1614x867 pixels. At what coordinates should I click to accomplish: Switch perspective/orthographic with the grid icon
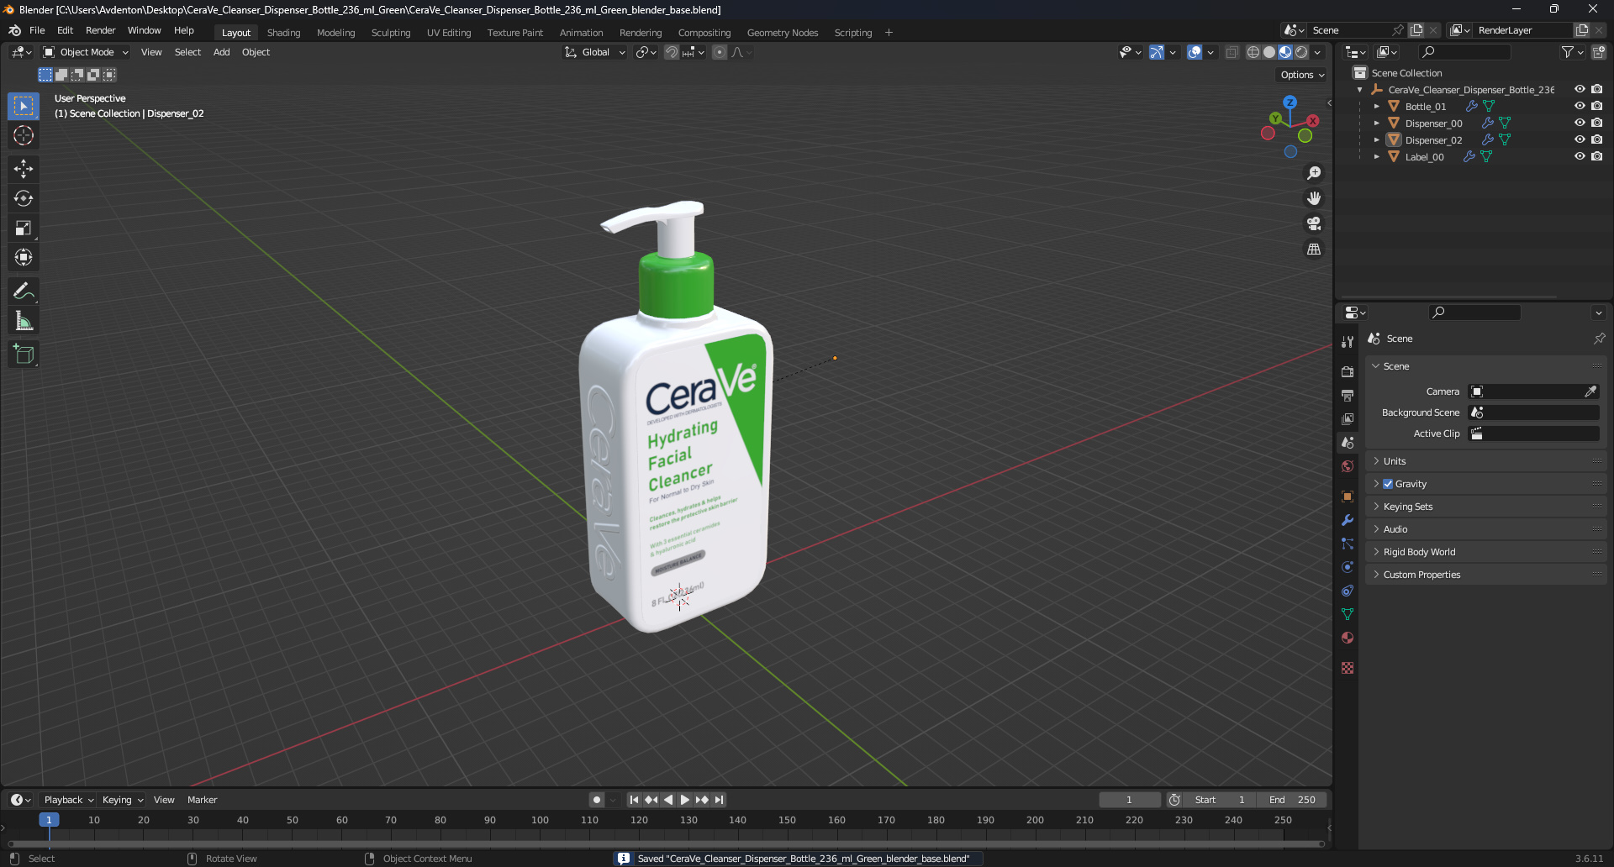[x=1314, y=249]
